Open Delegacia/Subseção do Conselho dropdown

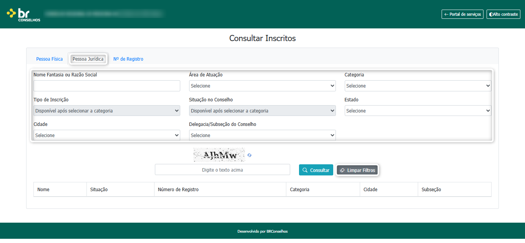(x=262, y=136)
